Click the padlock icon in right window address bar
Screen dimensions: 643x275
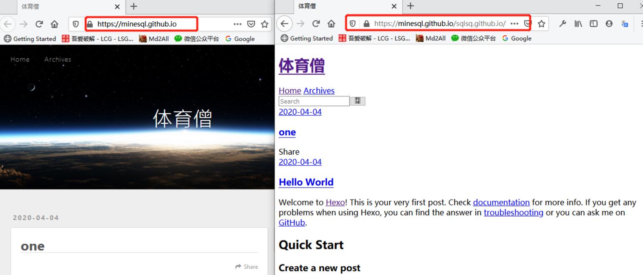coord(367,24)
